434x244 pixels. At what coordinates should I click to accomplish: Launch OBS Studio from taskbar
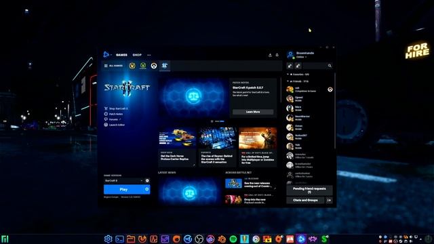[x=199, y=239]
